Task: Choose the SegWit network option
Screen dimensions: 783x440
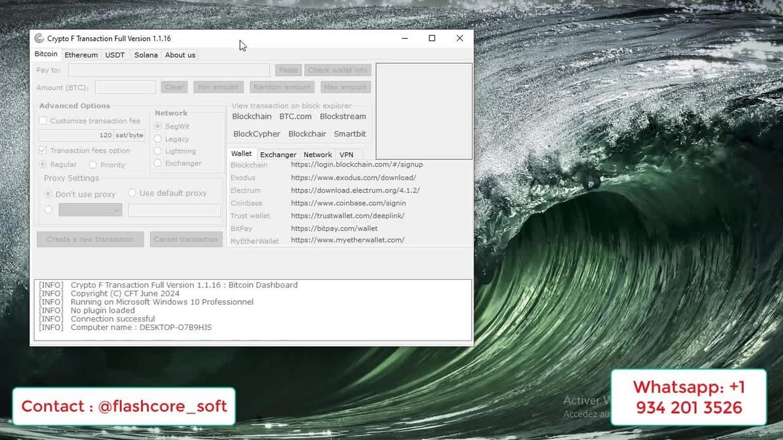Action: (x=158, y=126)
